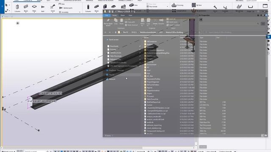Select the concrete Panel tool
Image resolution: width=271 pixels, height=152 pixels.
pos(105,7)
